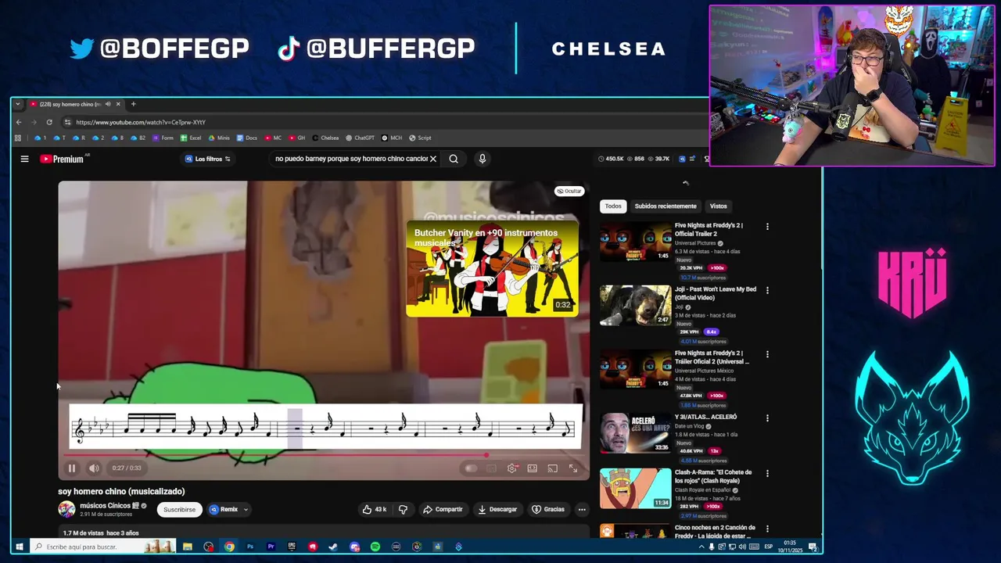Click the browser address bar URL
1001x563 pixels.
click(x=141, y=122)
